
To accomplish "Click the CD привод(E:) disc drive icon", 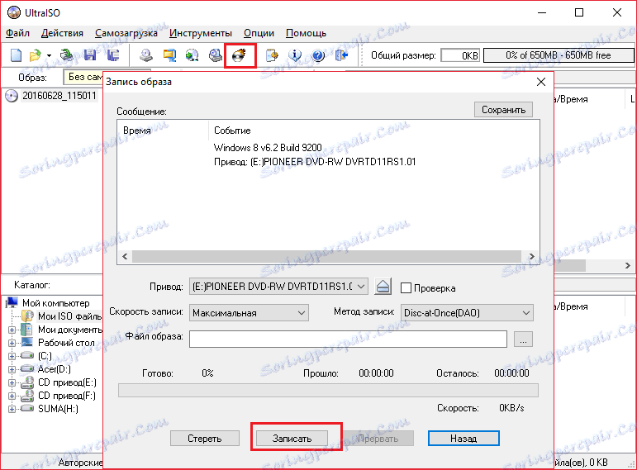I will point(27,382).
